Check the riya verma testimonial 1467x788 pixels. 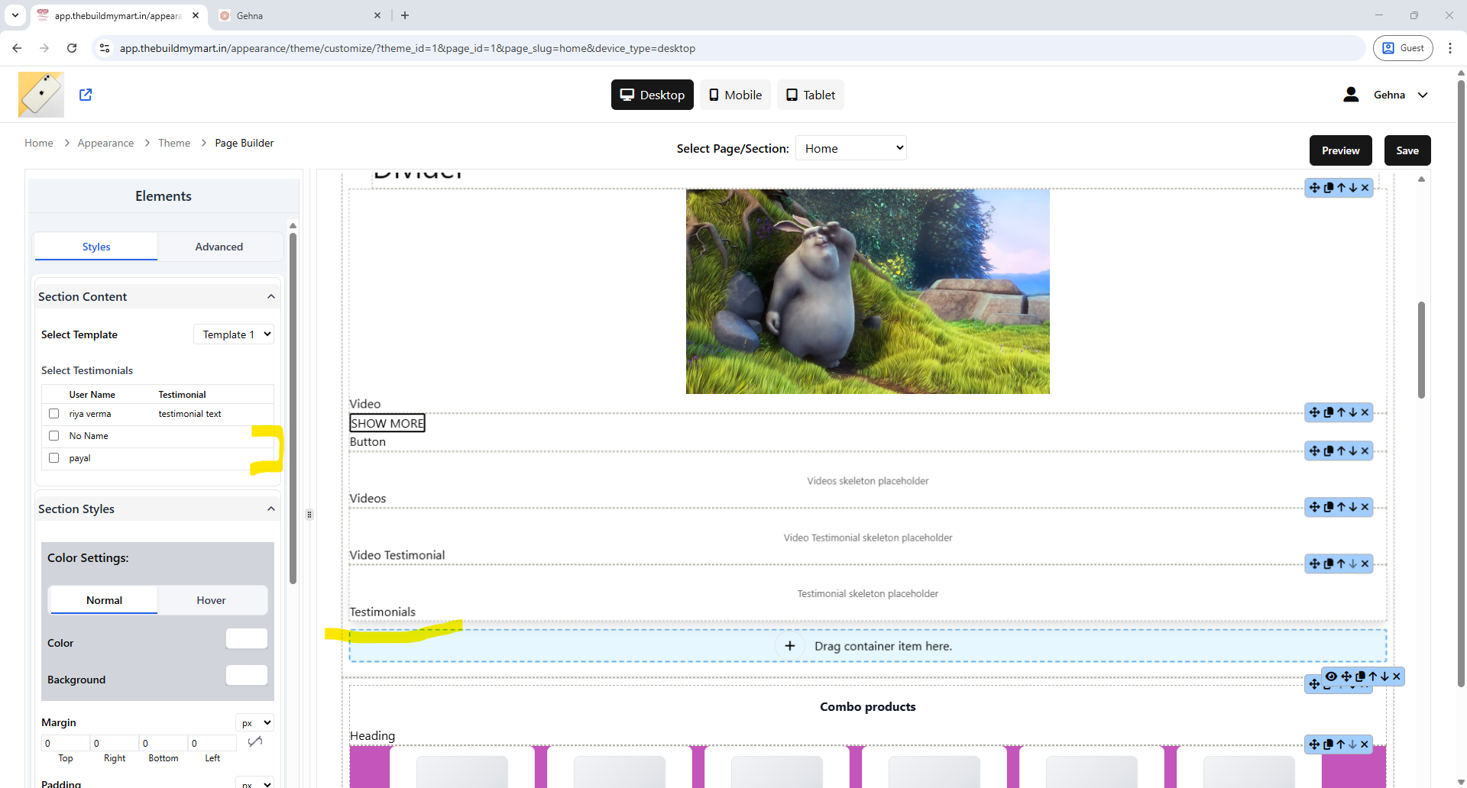(x=53, y=413)
